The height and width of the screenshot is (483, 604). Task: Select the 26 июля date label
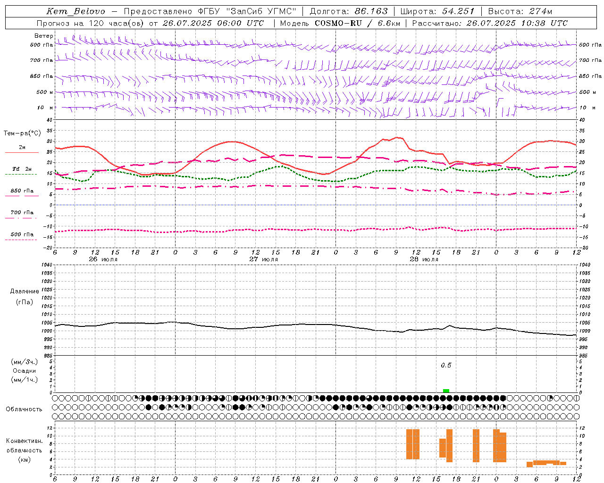[x=103, y=259]
